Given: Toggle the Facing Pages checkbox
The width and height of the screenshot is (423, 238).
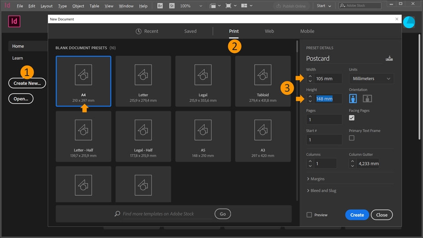Looking at the screenshot, I should 352,118.
